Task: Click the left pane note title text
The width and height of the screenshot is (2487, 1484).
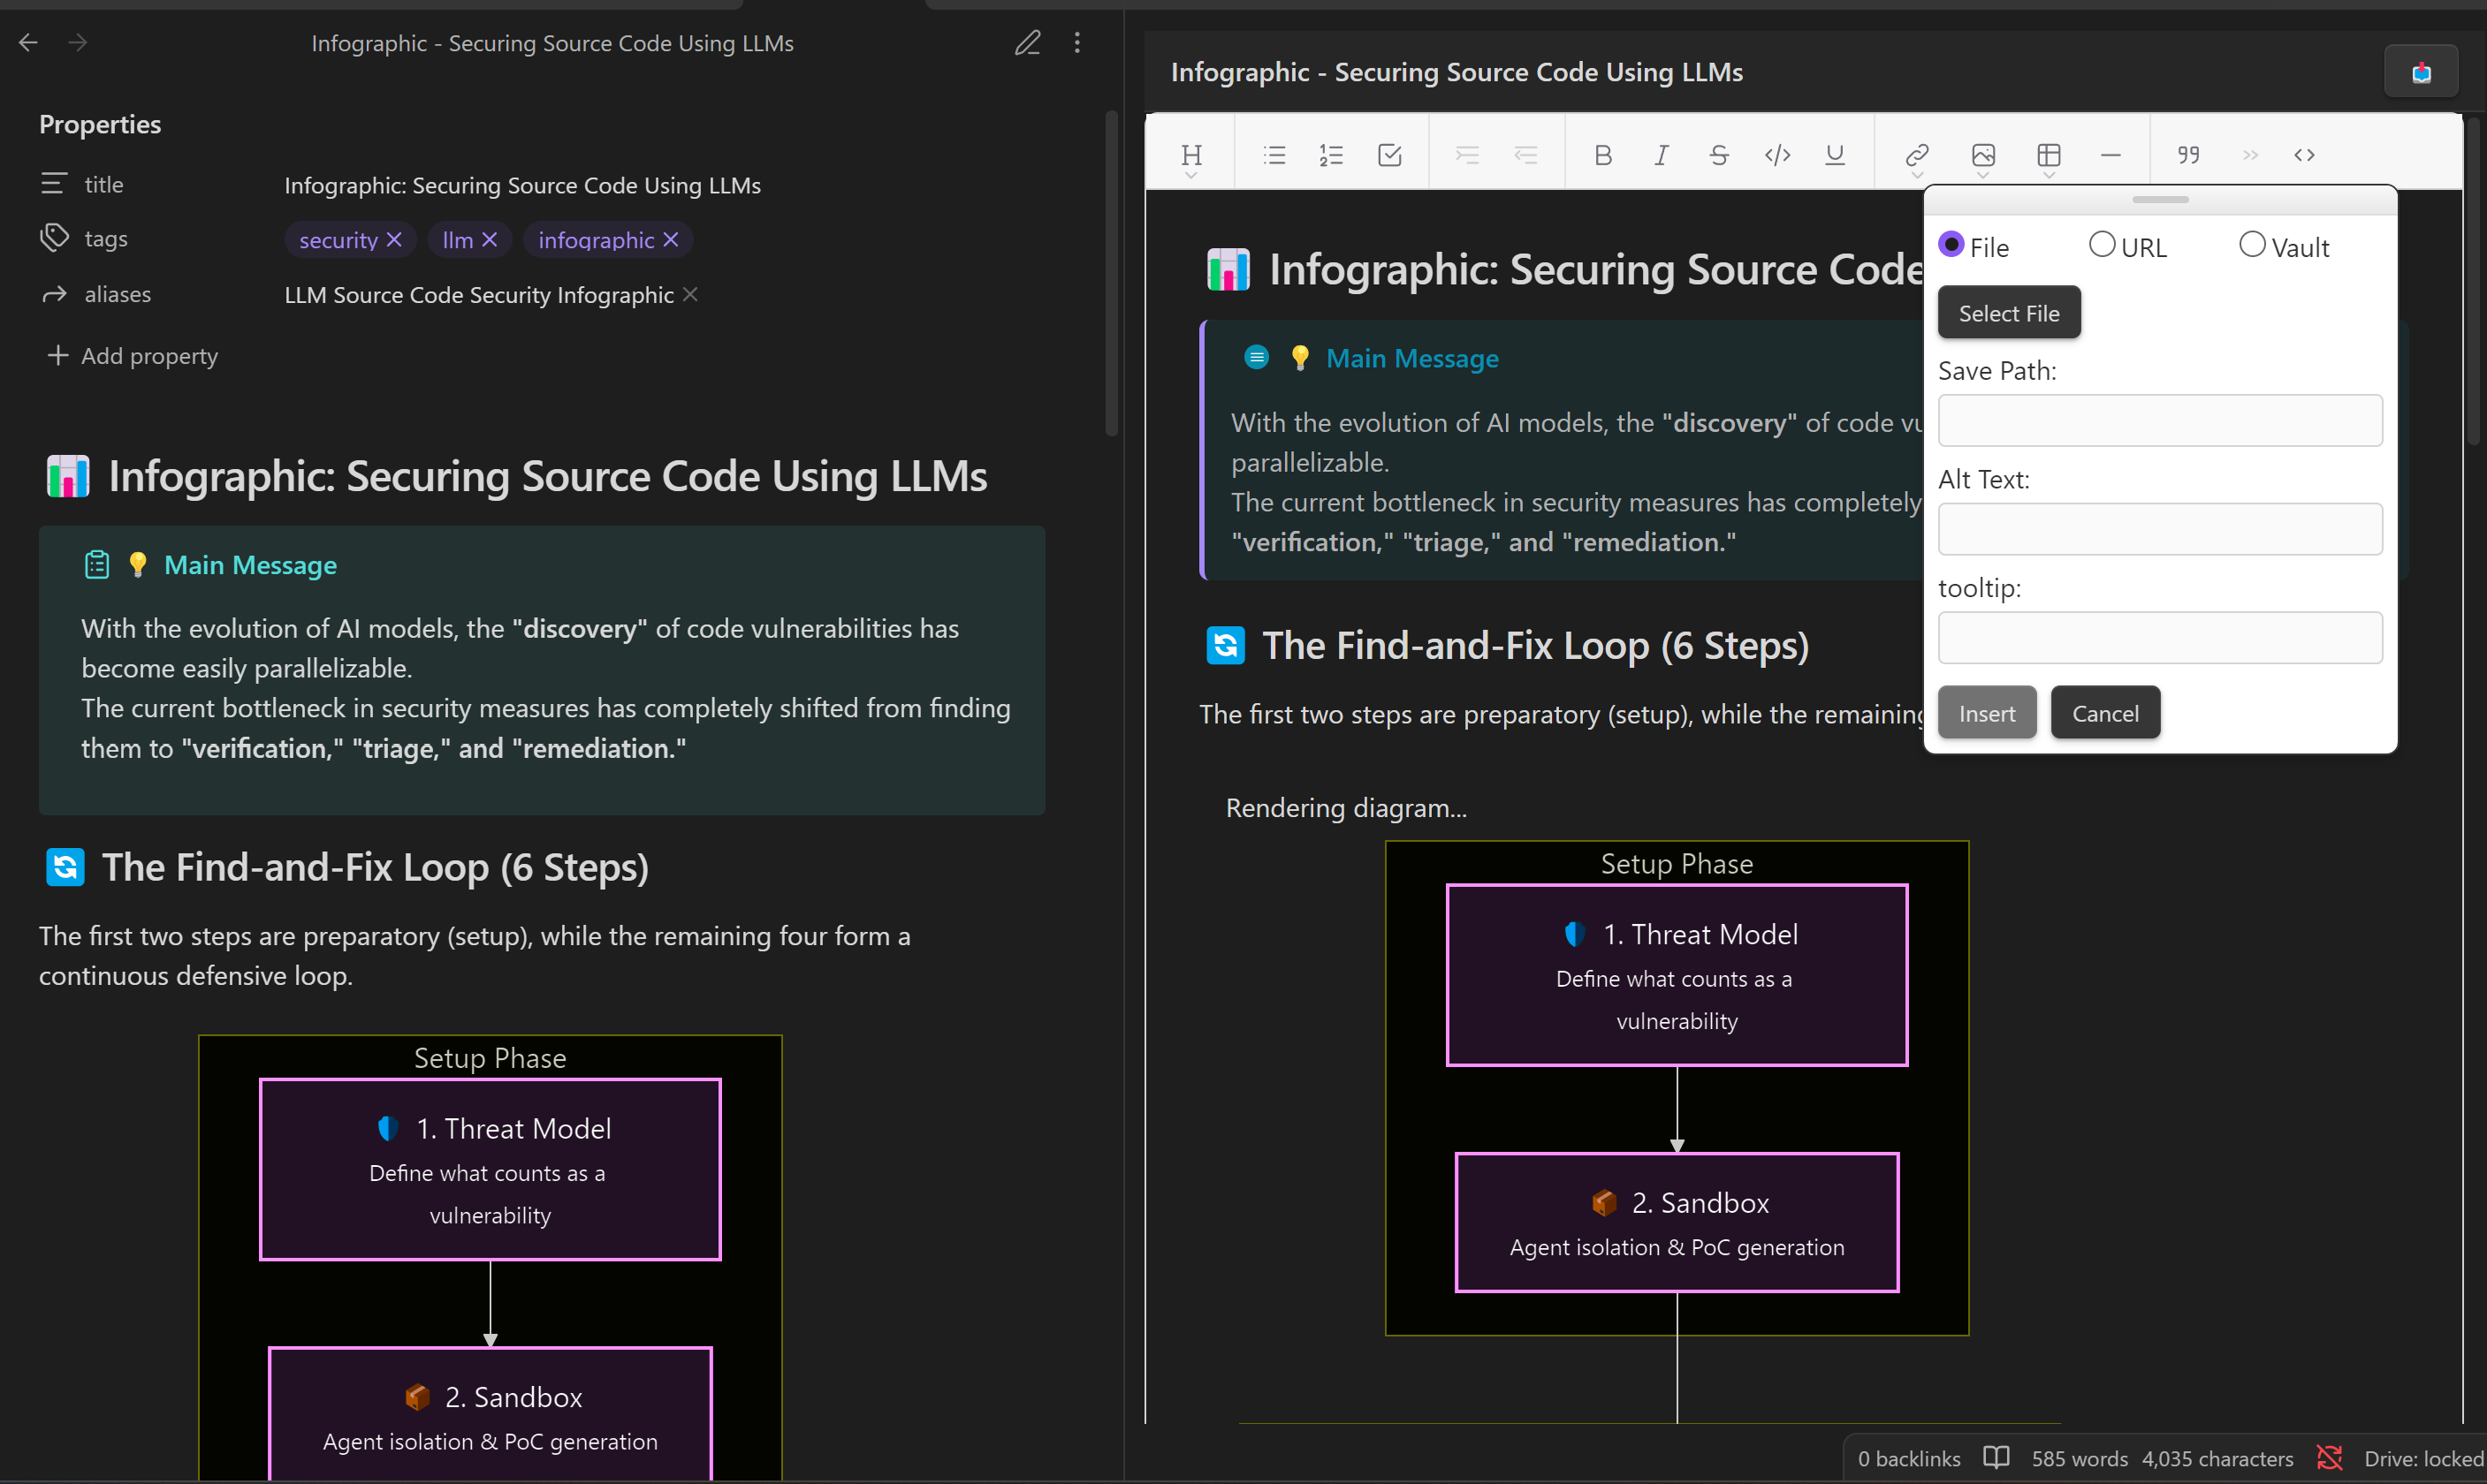Action: (552, 43)
